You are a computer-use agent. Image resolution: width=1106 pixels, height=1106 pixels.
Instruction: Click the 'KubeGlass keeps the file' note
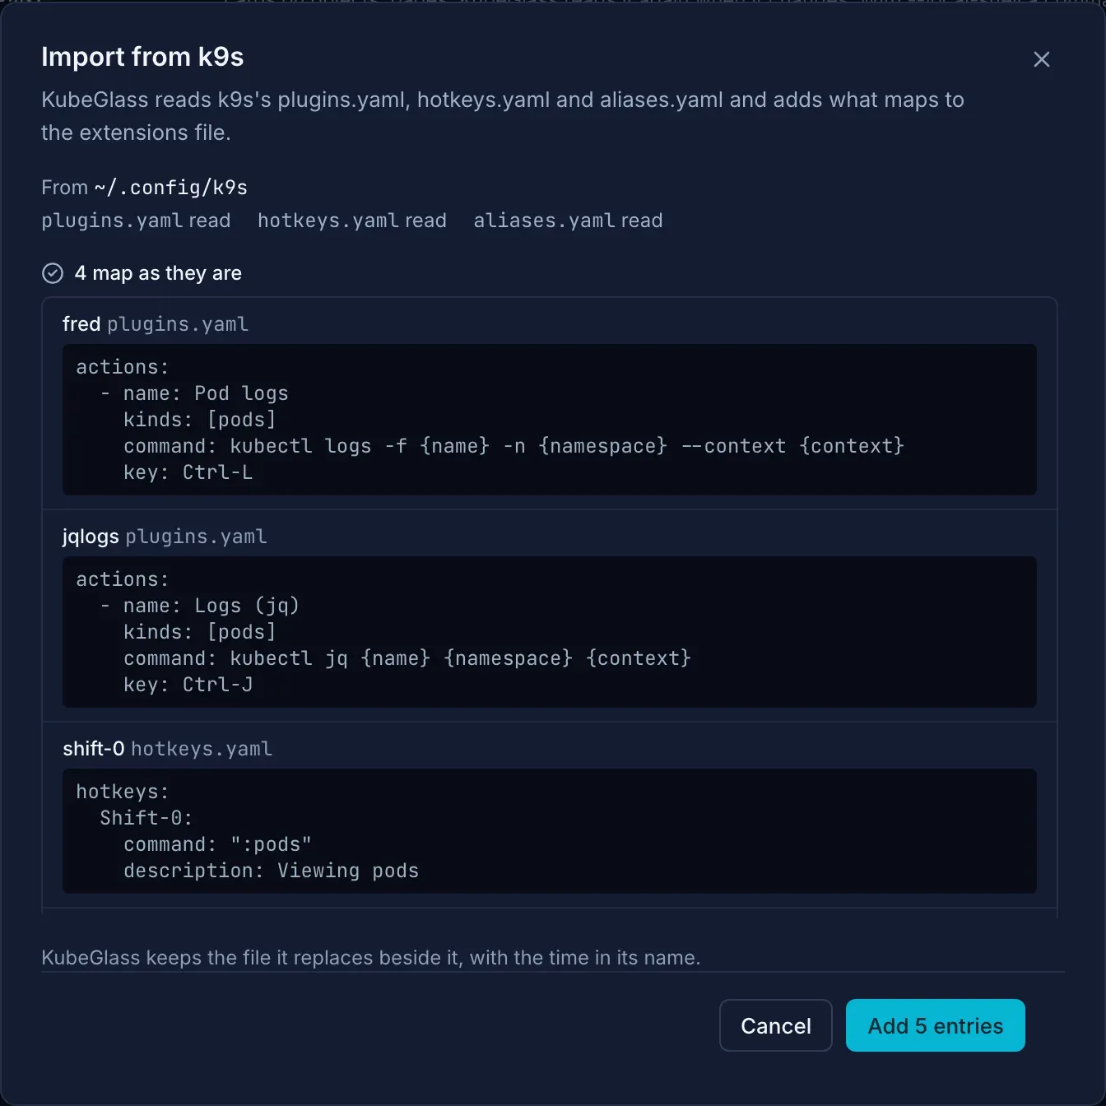click(x=371, y=958)
